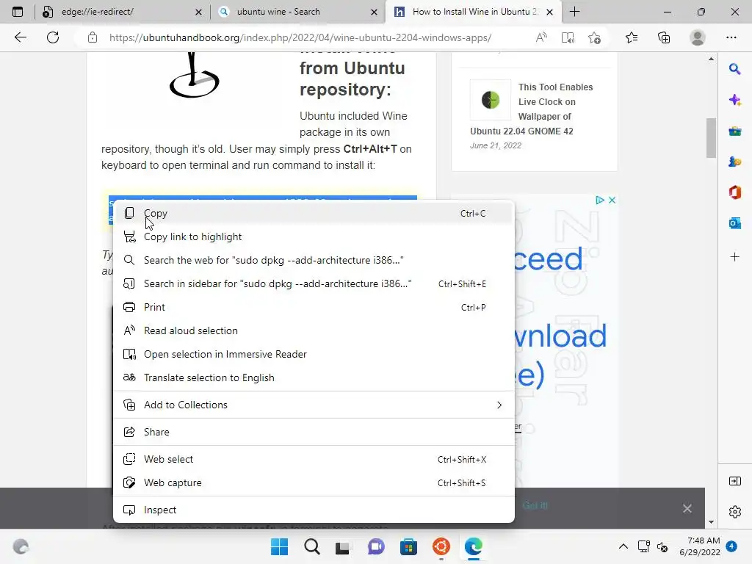
Task: Close the advertisement with X
Action: 612,200
